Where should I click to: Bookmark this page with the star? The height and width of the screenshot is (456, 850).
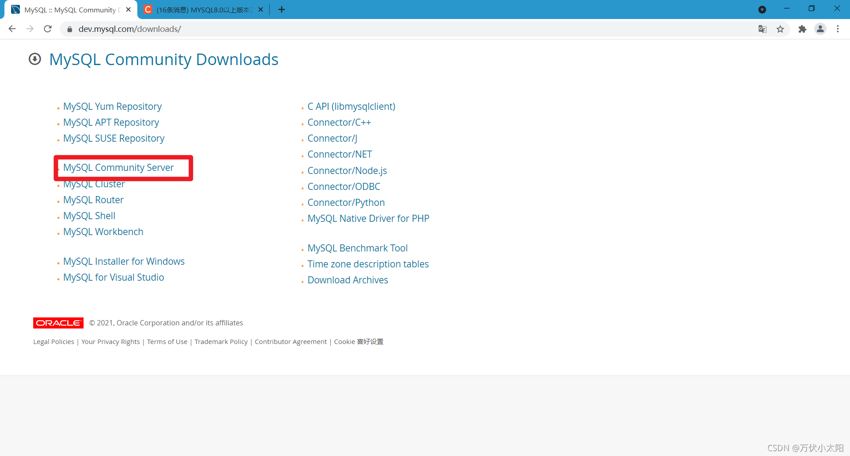(780, 29)
